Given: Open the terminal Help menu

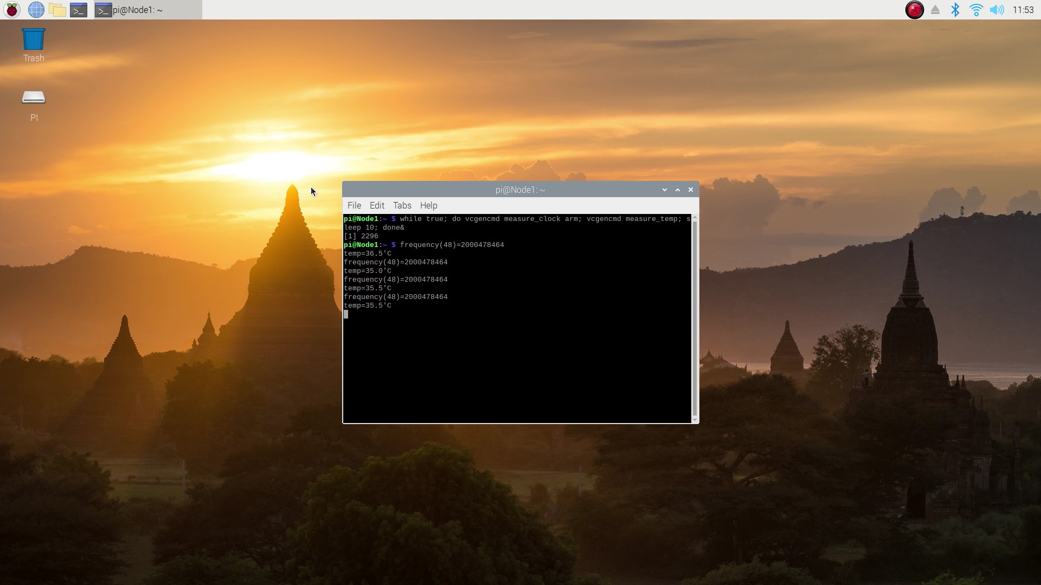Looking at the screenshot, I should 428,205.
